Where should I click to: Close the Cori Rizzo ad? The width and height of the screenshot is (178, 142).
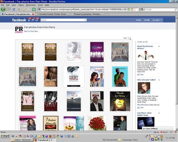(159, 113)
